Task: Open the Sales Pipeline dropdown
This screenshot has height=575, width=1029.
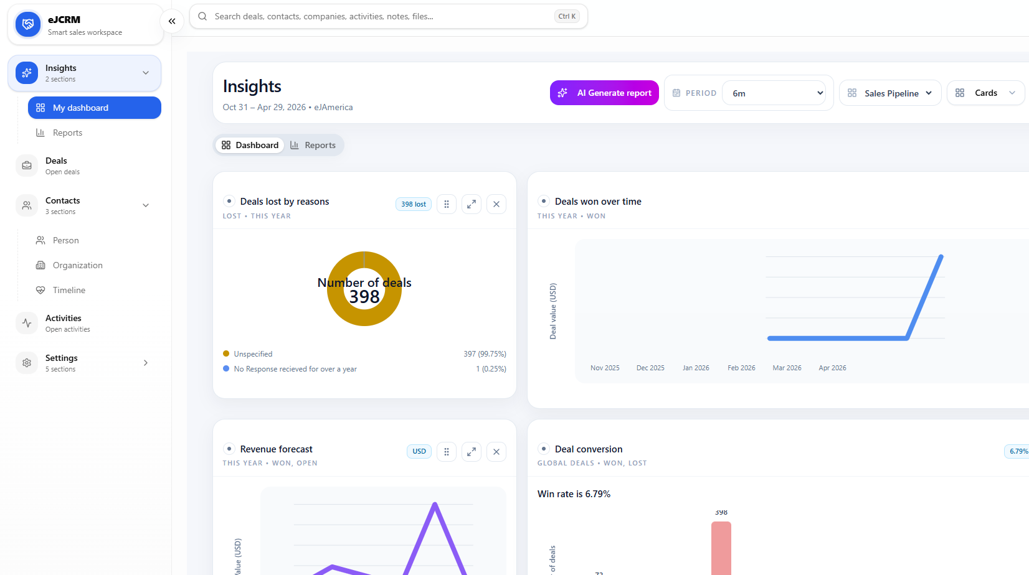Action: (890, 93)
